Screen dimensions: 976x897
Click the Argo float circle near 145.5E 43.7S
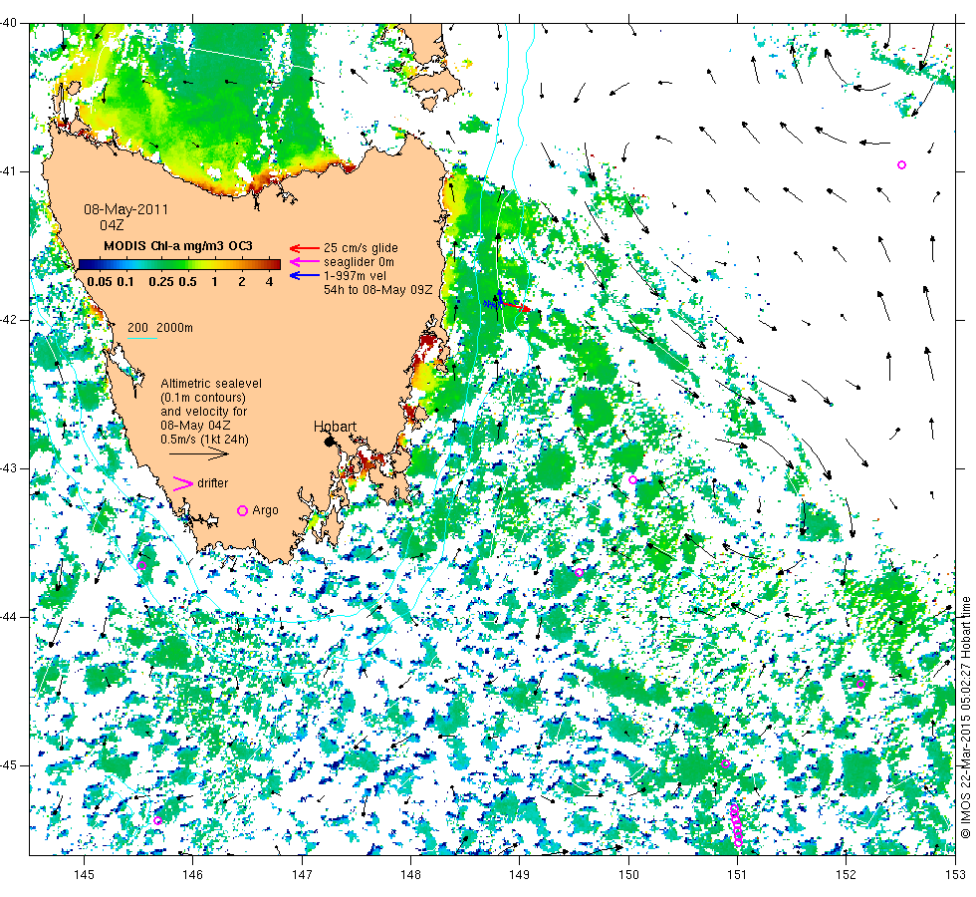141,566
